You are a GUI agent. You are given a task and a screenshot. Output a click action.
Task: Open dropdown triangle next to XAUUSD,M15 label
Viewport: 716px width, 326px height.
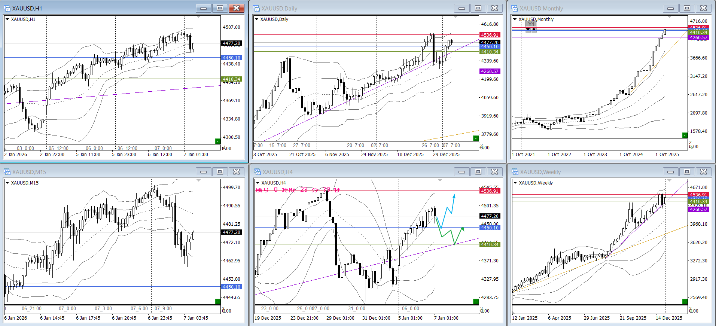pos(7,183)
